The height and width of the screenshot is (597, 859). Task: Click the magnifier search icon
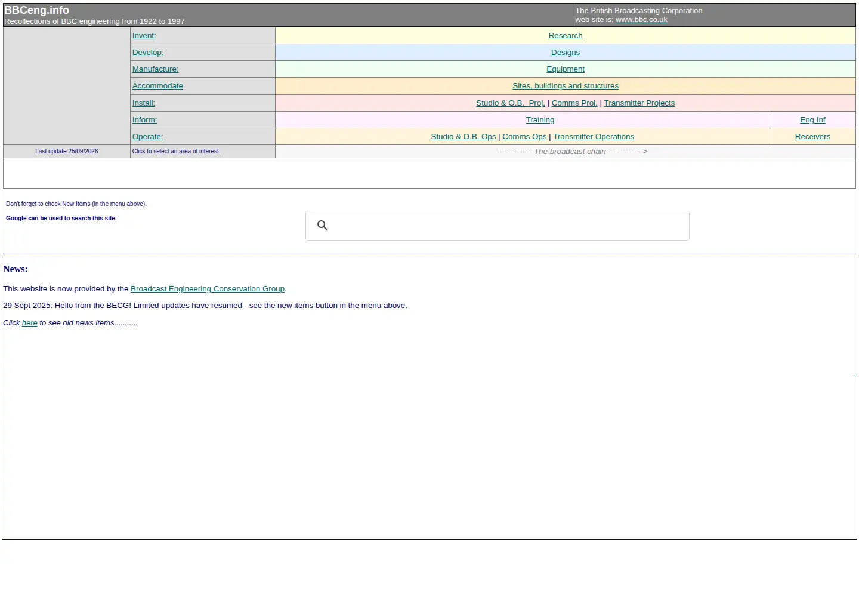[x=323, y=226]
